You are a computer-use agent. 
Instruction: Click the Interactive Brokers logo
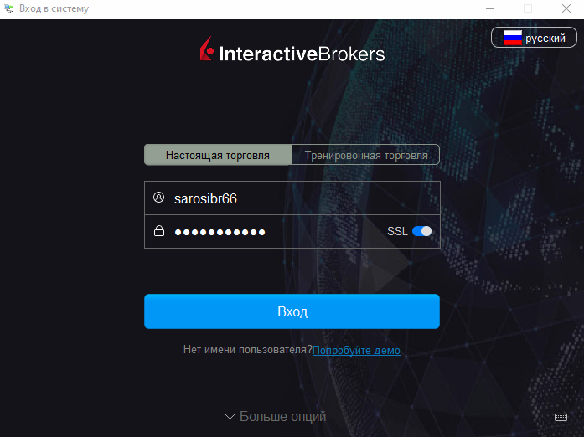(292, 49)
